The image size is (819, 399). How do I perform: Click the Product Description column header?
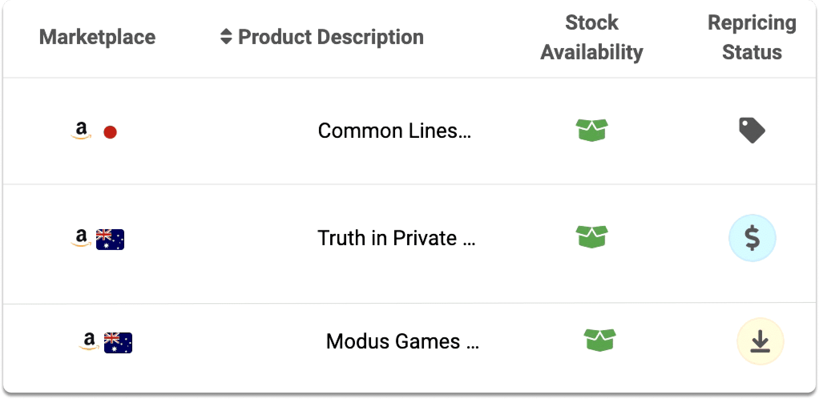[x=331, y=37]
